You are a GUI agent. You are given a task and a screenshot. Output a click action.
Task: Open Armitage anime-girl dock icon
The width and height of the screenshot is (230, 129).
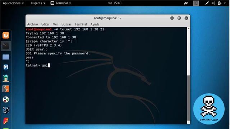pos(6,78)
